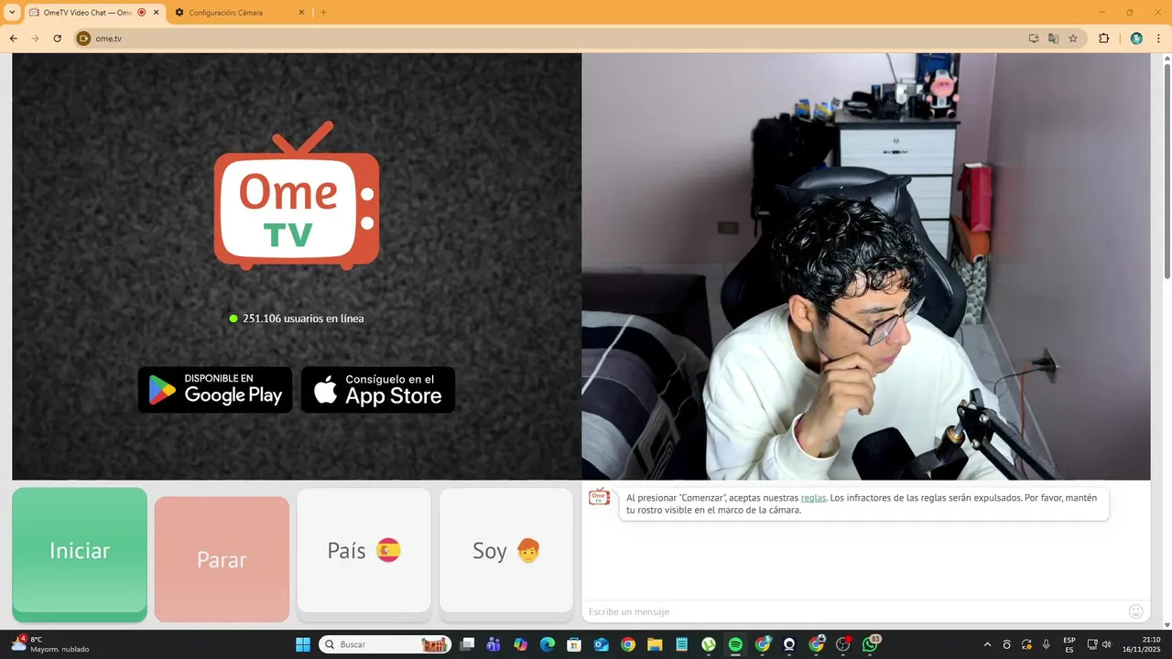Image resolution: width=1172 pixels, height=659 pixels.
Task: Open the Chrome profile avatar
Action: pyautogui.click(x=1136, y=38)
